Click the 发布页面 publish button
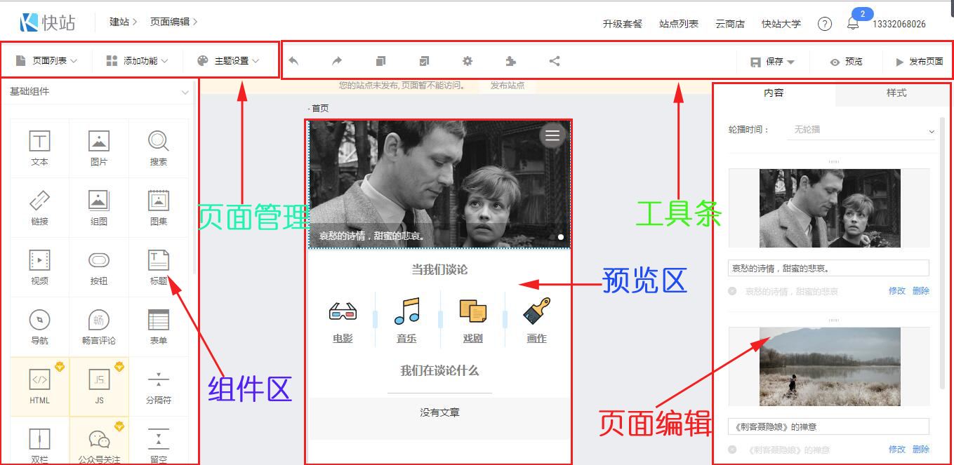 [x=919, y=62]
